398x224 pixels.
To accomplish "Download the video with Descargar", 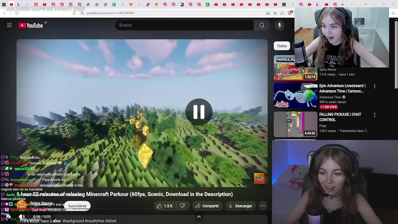I will click(x=240, y=206).
